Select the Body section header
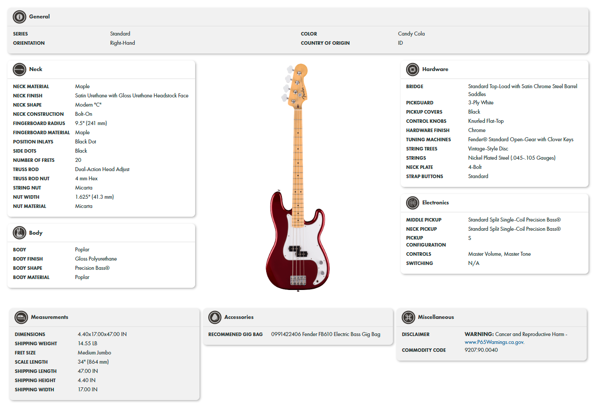The image size is (592, 415). 36,233
